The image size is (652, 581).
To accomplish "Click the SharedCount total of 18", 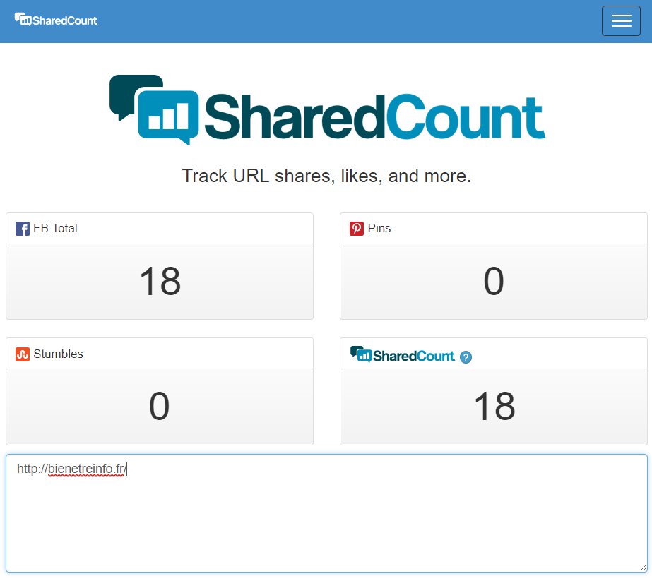I will (494, 407).
